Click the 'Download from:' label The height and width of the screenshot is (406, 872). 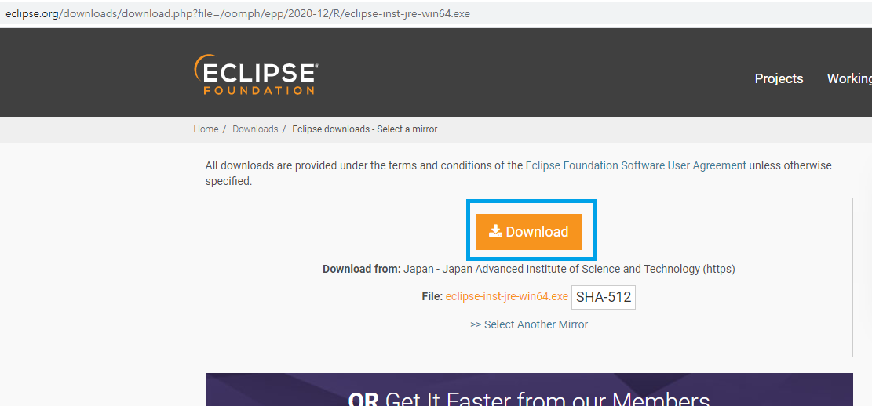362,270
